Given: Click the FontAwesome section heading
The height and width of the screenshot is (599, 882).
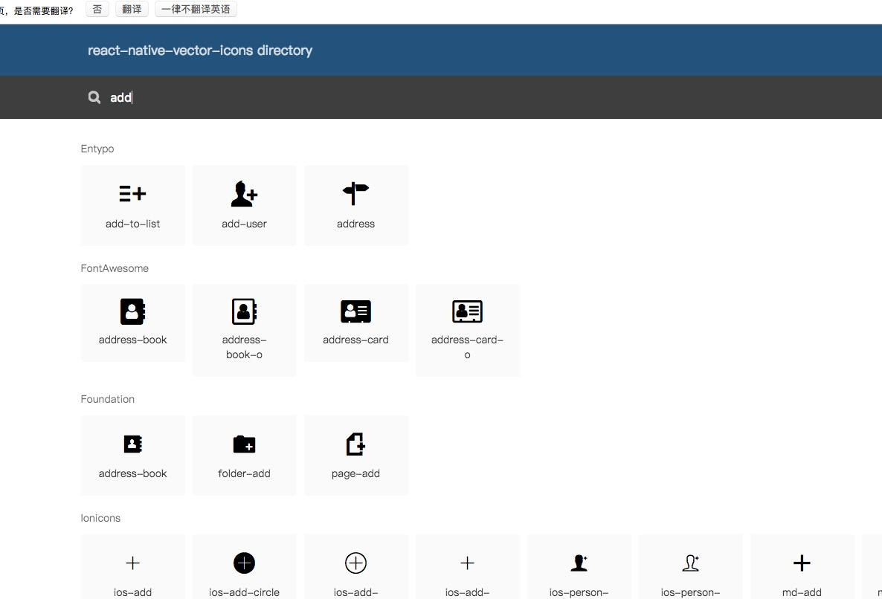Looking at the screenshot, I should pos(115,268).
